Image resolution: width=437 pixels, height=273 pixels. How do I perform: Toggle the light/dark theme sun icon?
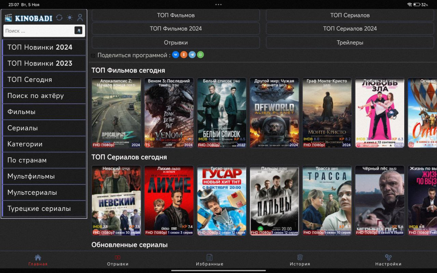click(x=70, y=18)
